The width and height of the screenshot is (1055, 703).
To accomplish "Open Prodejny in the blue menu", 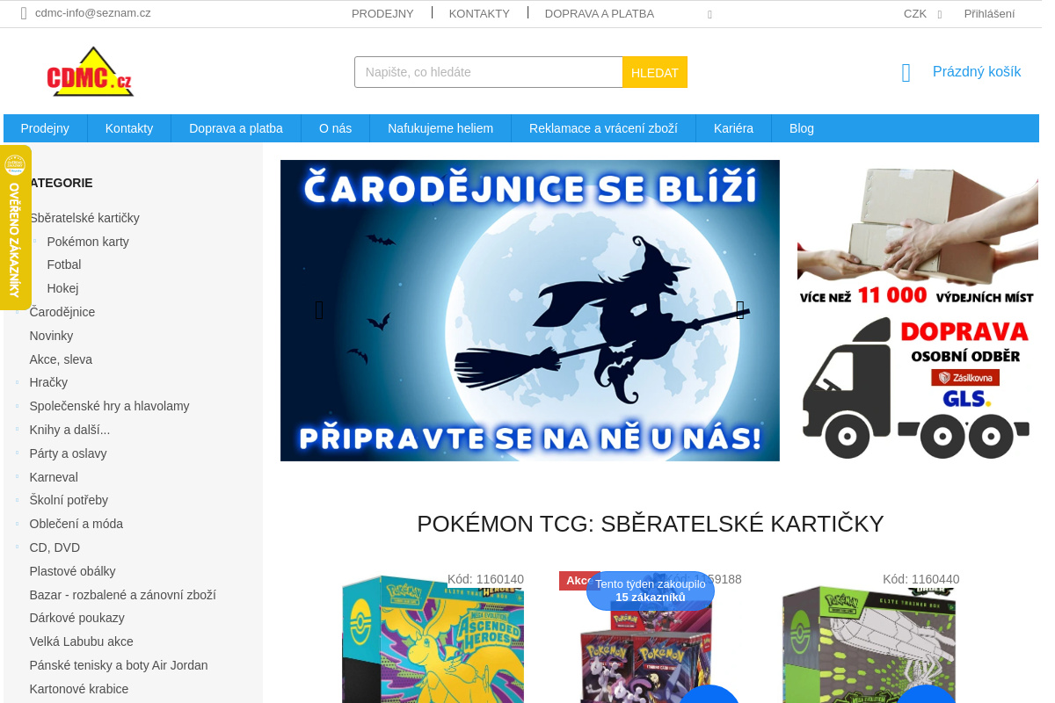I will click(45, 128).
